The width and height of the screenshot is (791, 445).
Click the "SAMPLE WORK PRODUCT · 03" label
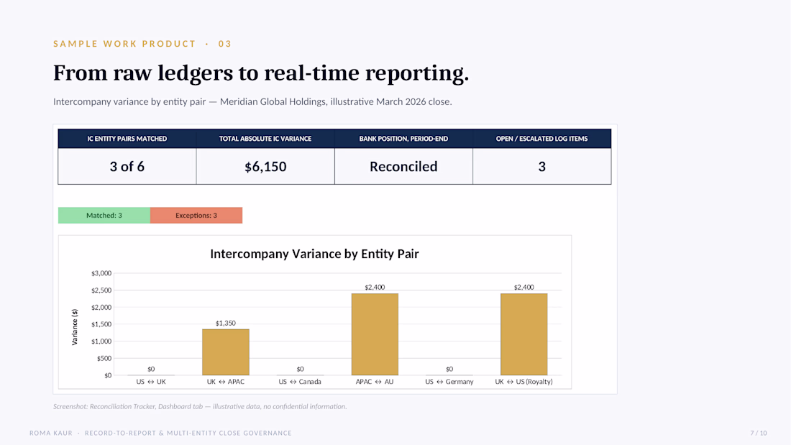point(142,44)
